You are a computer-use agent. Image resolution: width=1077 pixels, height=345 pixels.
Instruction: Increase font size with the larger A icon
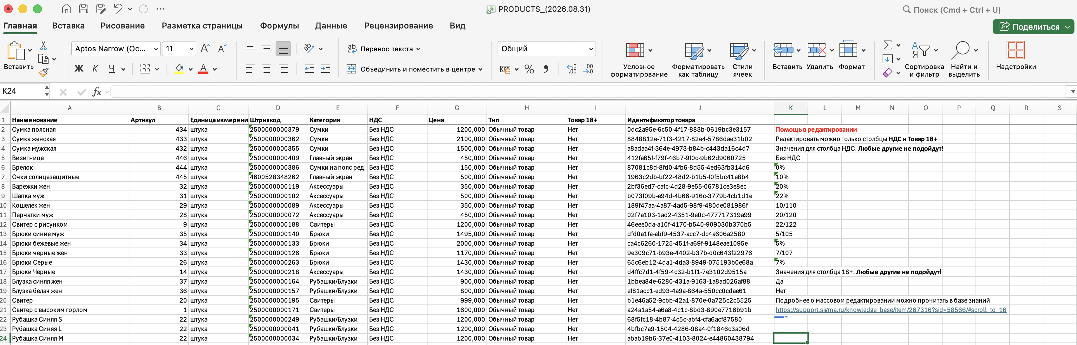pos(205,48)
